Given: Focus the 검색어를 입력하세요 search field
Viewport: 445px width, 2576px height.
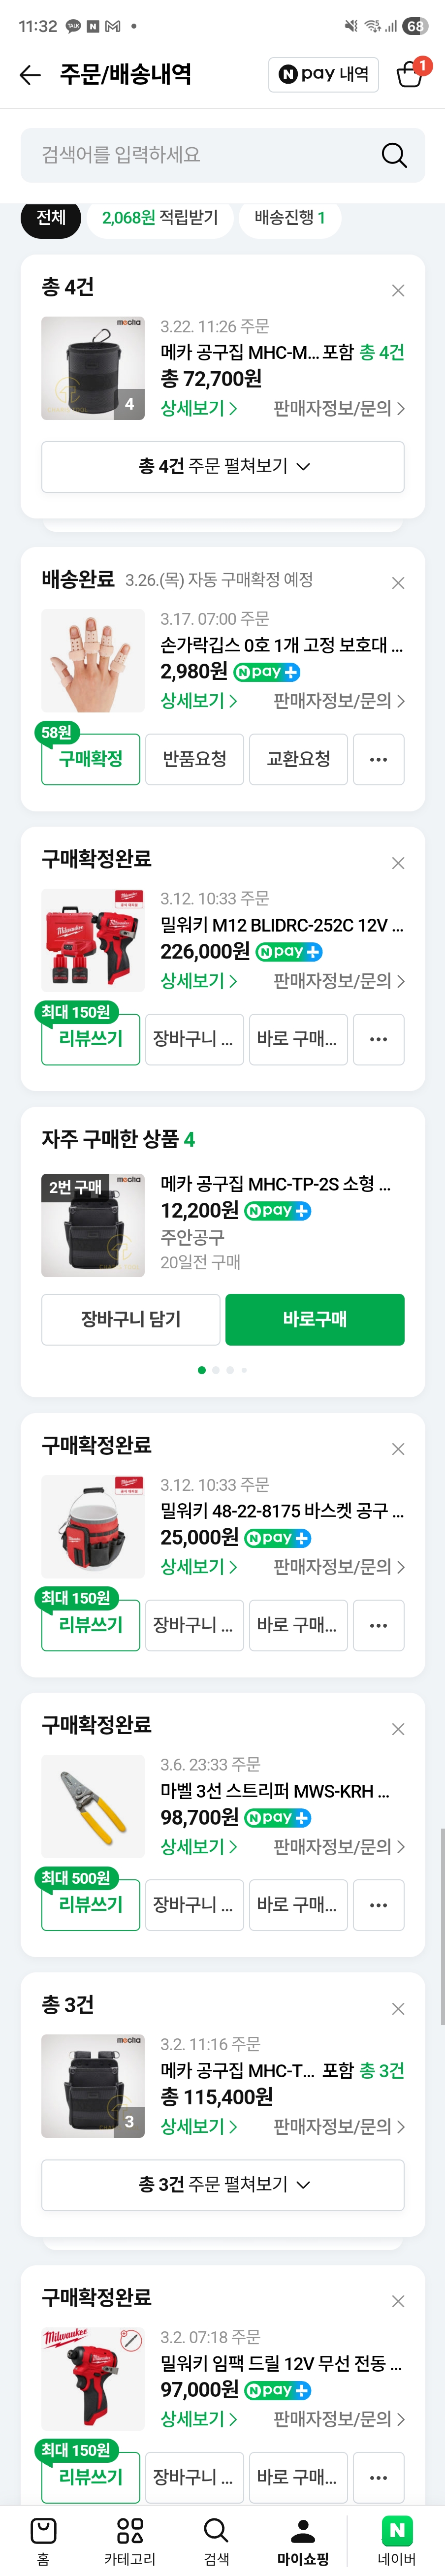Looking at the screenshot, I should pyautogui.click(x=200, y=155).
